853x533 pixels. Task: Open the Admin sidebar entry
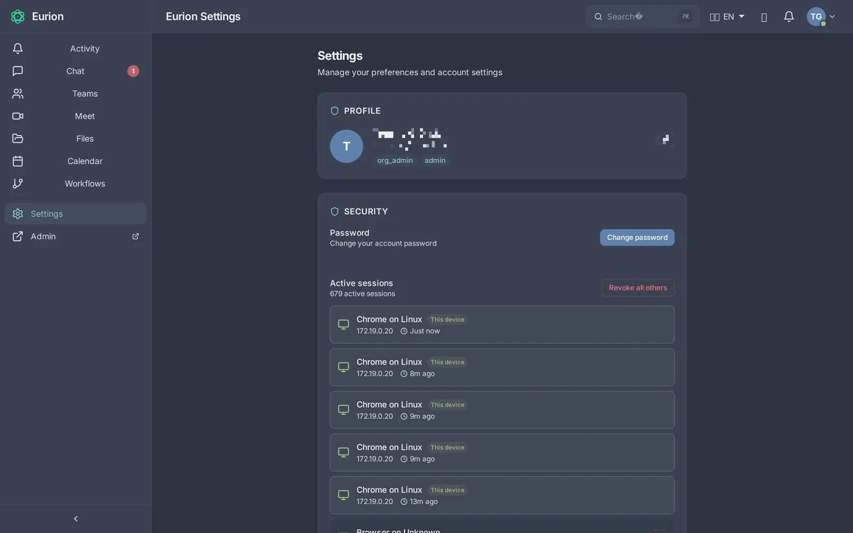pyautogui.click(x=75, y=237)
